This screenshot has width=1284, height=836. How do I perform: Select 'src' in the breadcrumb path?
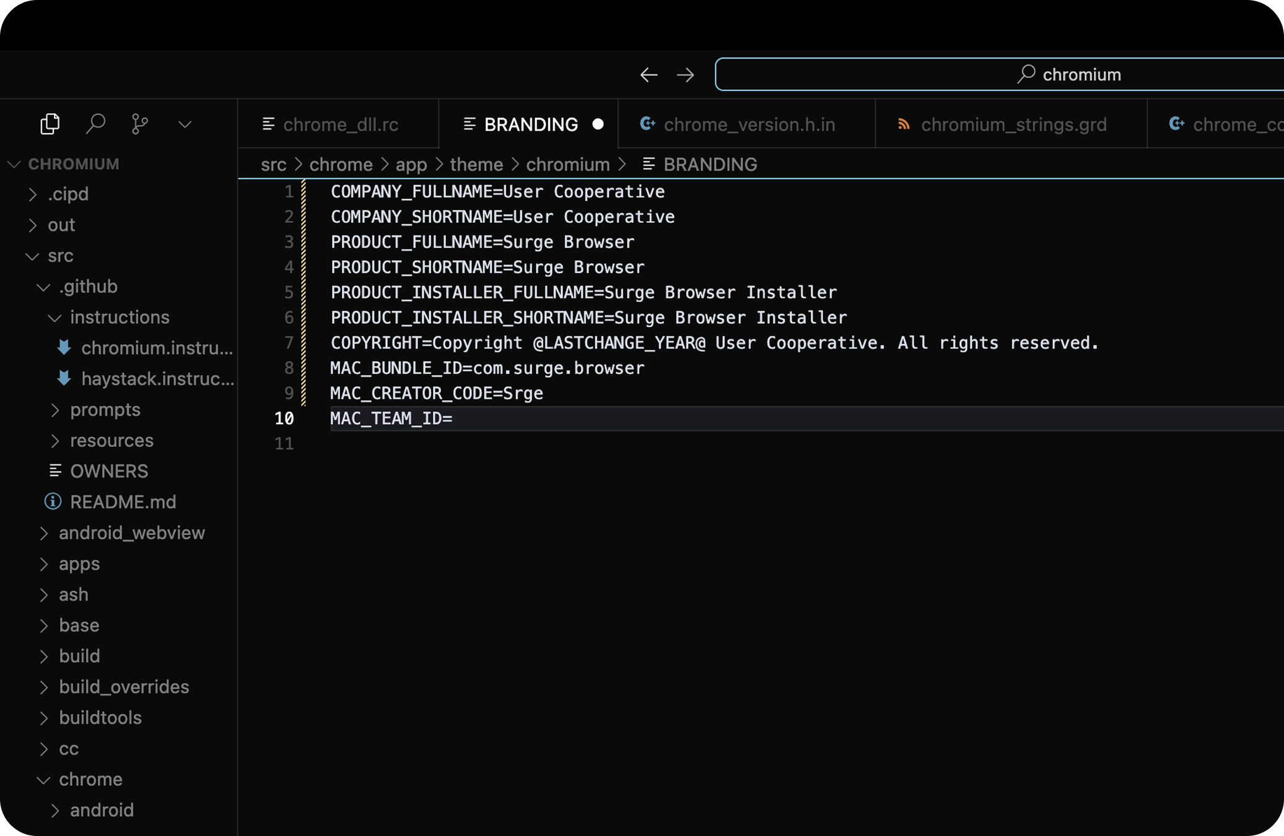pos(274,165)
